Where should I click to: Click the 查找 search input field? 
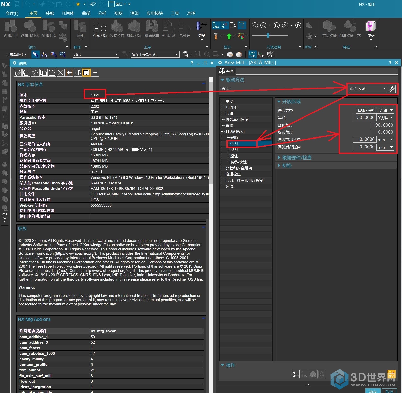tap(317, 71)
